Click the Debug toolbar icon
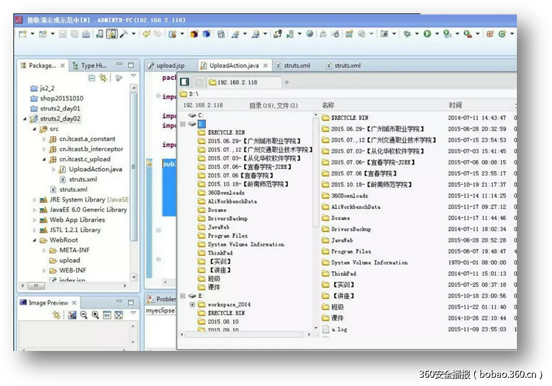The image size is (552, 386). (407, 34)
